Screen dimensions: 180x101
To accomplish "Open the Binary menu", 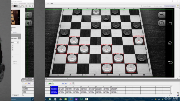I will 16,3.
